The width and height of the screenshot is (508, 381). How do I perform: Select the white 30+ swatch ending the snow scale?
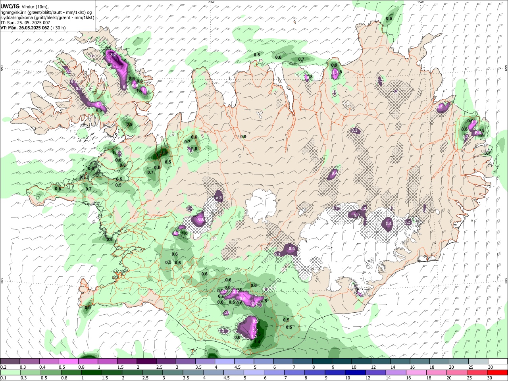pyautogui.click(x=498, y=362)
